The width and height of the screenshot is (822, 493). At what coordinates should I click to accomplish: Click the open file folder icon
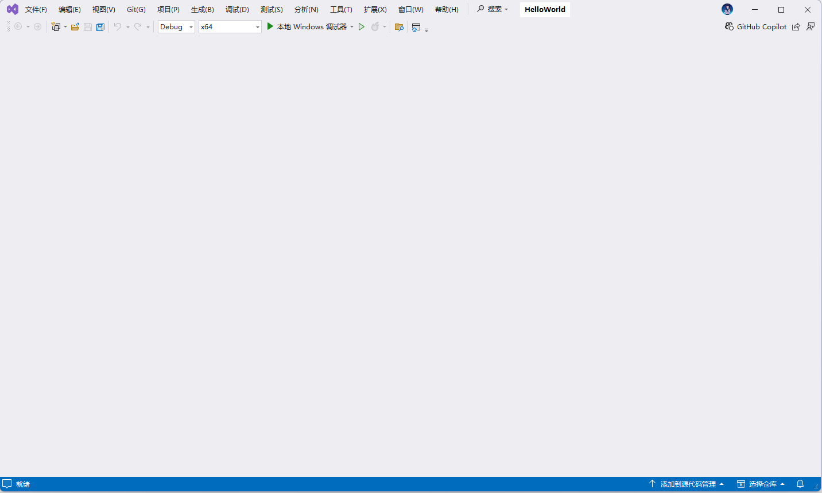[75, 27]
